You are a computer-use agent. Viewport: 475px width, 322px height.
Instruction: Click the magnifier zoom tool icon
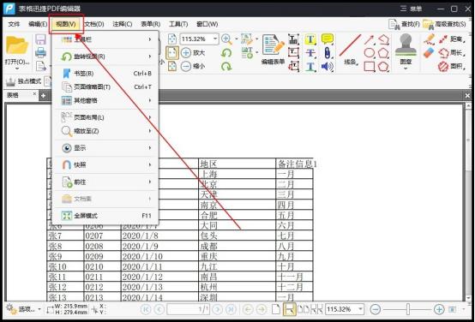(x=226, y=39)
